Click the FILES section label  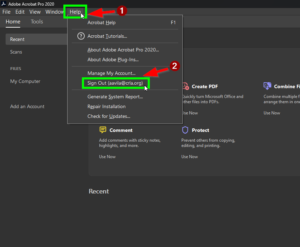[x=16, y=69]
